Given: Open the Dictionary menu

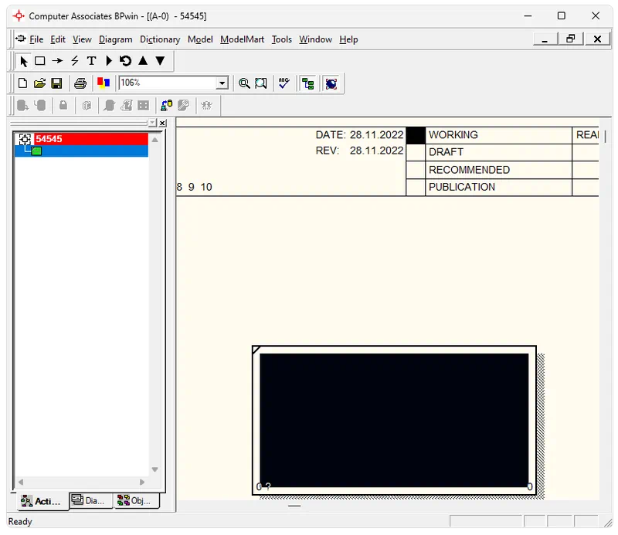Looking at the screenshot, I should (x=160, y=39).
